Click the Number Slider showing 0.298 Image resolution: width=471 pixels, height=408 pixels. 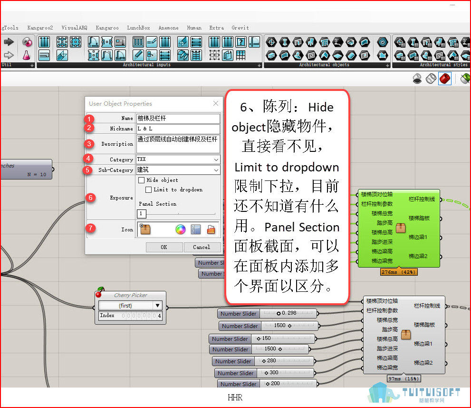tap(267, 314)
